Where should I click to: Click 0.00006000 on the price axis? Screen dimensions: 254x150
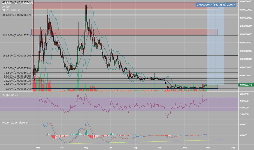[246, 76]
